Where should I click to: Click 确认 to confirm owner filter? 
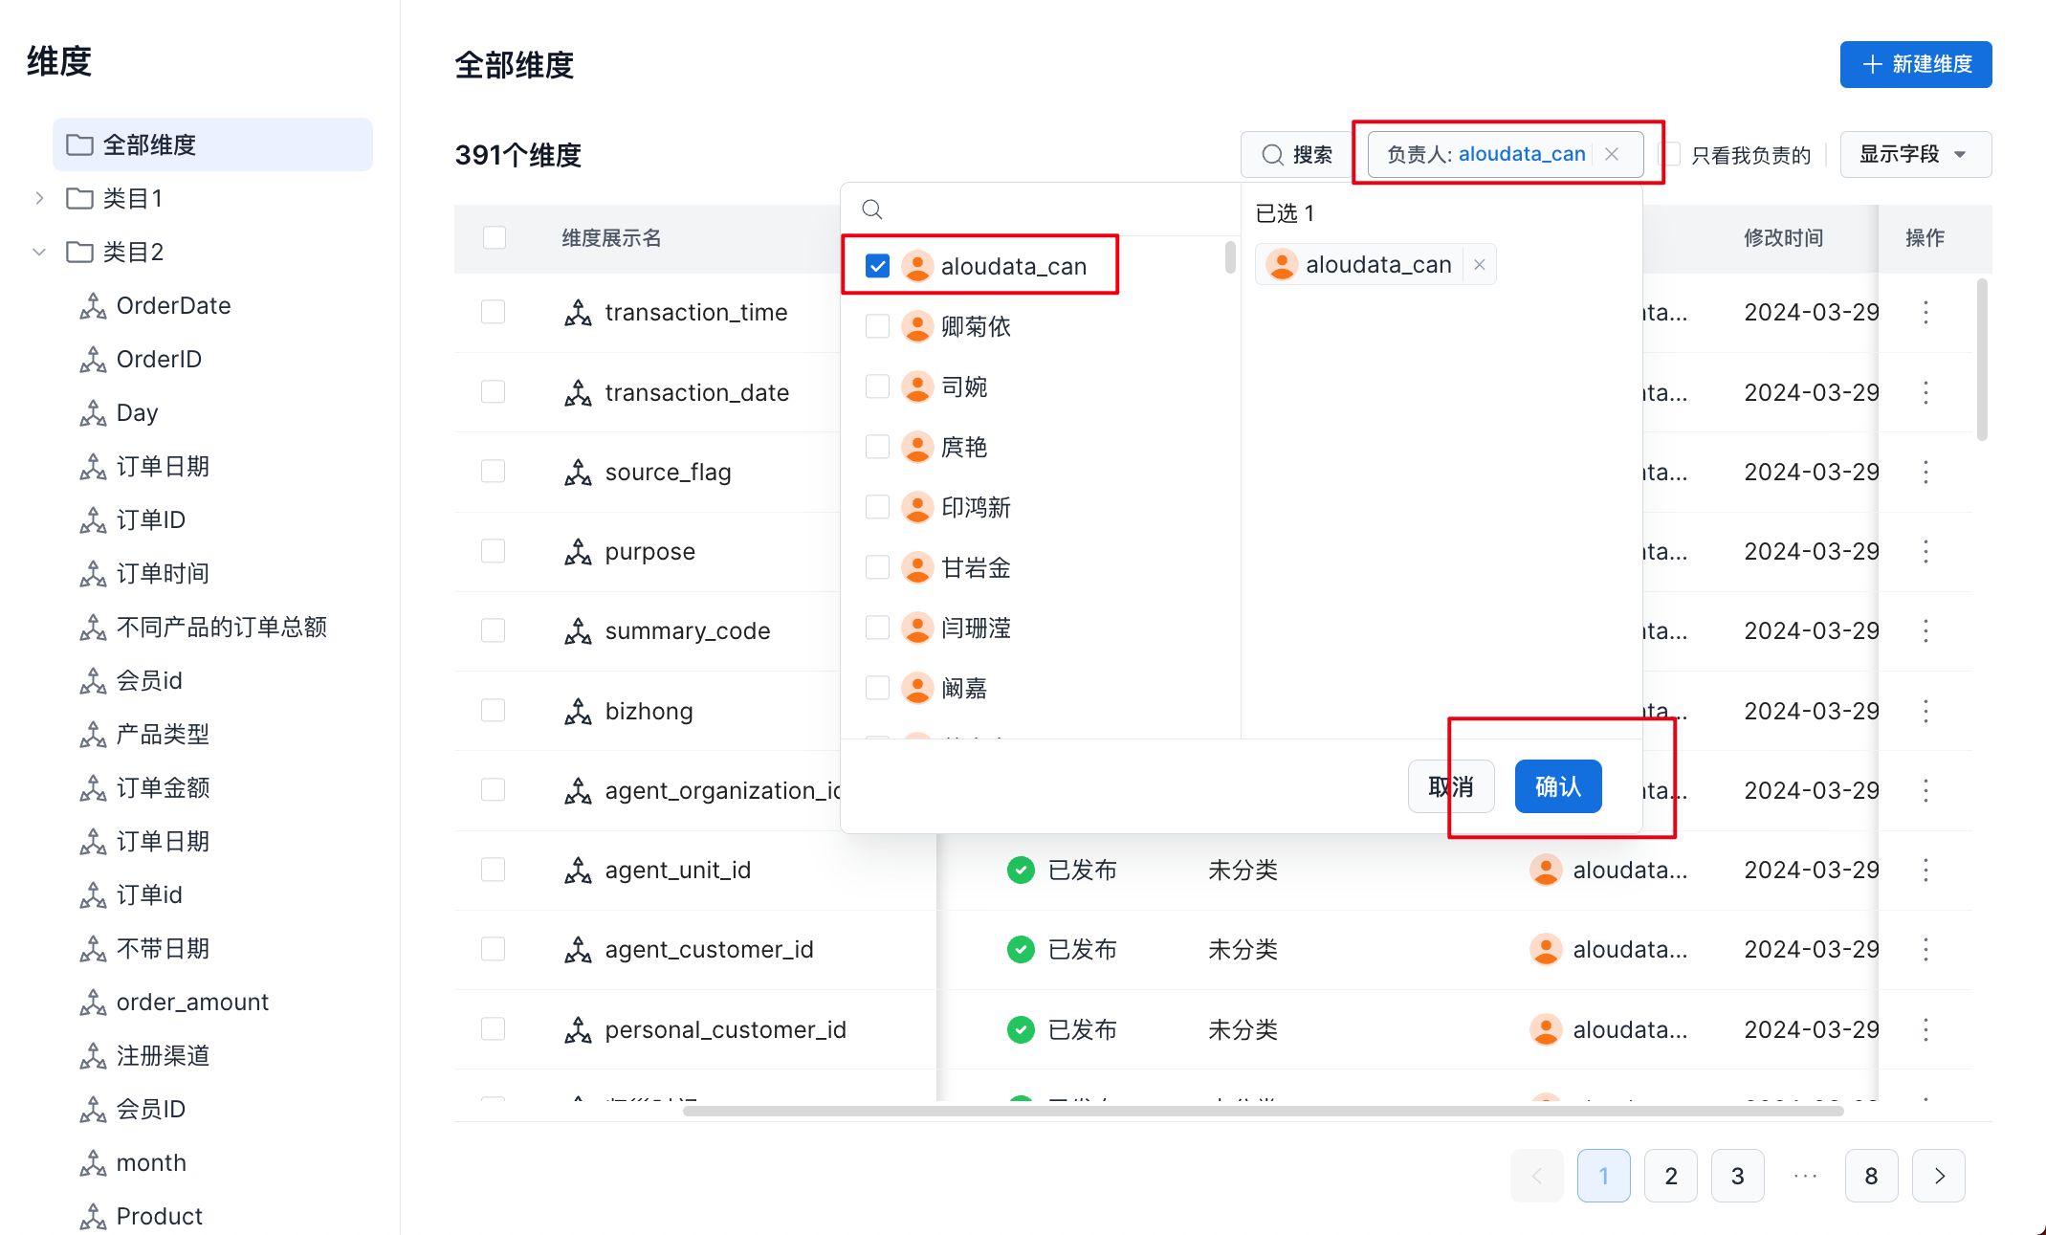(x=1558, y=786)
